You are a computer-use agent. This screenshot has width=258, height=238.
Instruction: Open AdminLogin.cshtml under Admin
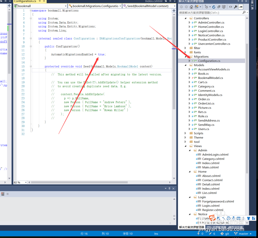pos(215,155)
